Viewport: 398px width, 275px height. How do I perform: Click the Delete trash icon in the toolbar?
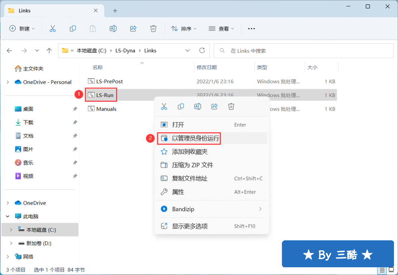[153, 29]
